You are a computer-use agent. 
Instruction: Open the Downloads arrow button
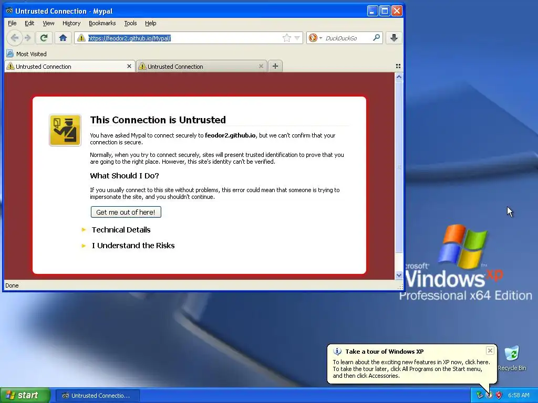(x=394, y=38)
